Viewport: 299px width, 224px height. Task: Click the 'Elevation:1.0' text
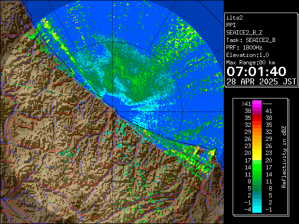pyautogui.click(x=248, y=55)
